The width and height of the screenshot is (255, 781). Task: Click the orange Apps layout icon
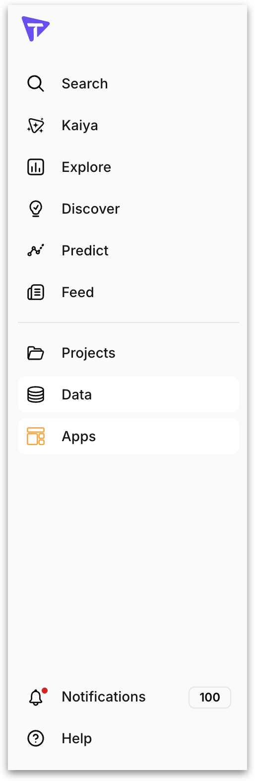pyautogui.click(x=35, y=436)
